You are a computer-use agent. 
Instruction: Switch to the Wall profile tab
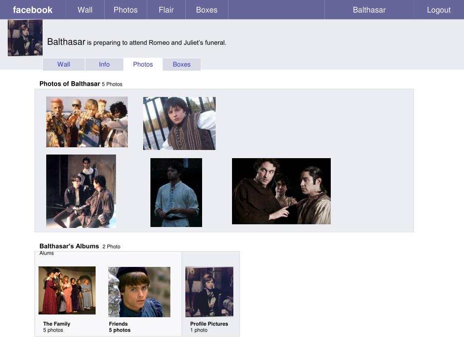(x=63, y=64)
